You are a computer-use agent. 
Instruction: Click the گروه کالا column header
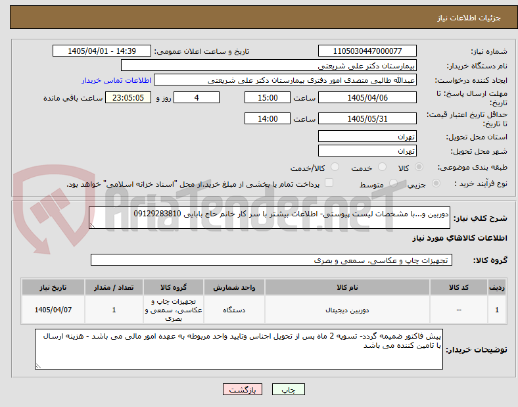pos(174,287)
